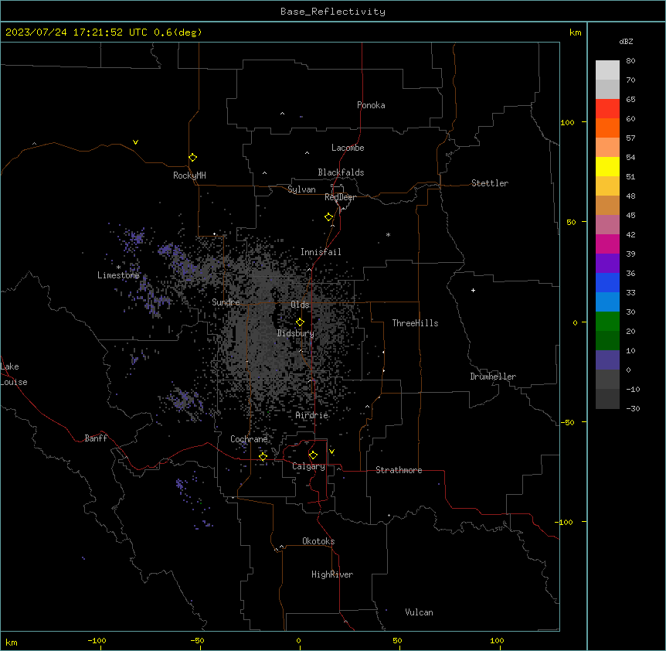Click the Lacombe city label
The width and height of the screenshot is (666, 651).
point(348,148)
